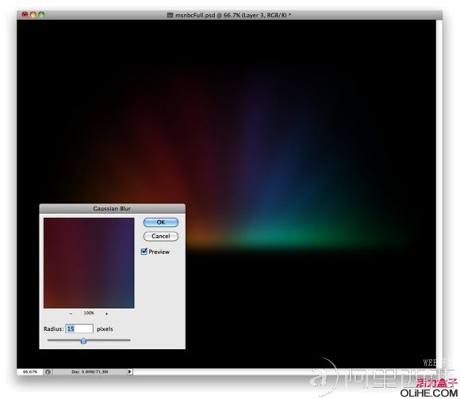This screenshot has height=399, width=460.
Task: Close the msnbcFull.psd document window
Action: point(25,14)
